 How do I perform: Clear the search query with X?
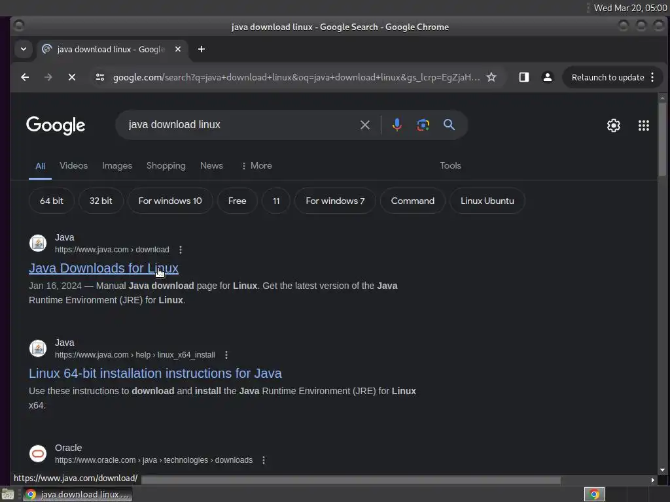click(x=365, y=125)
